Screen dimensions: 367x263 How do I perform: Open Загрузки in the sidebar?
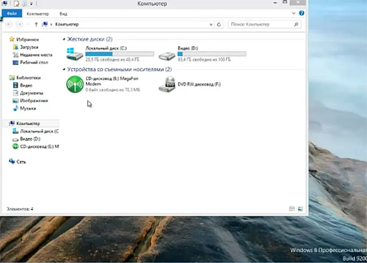coord(29,47)
